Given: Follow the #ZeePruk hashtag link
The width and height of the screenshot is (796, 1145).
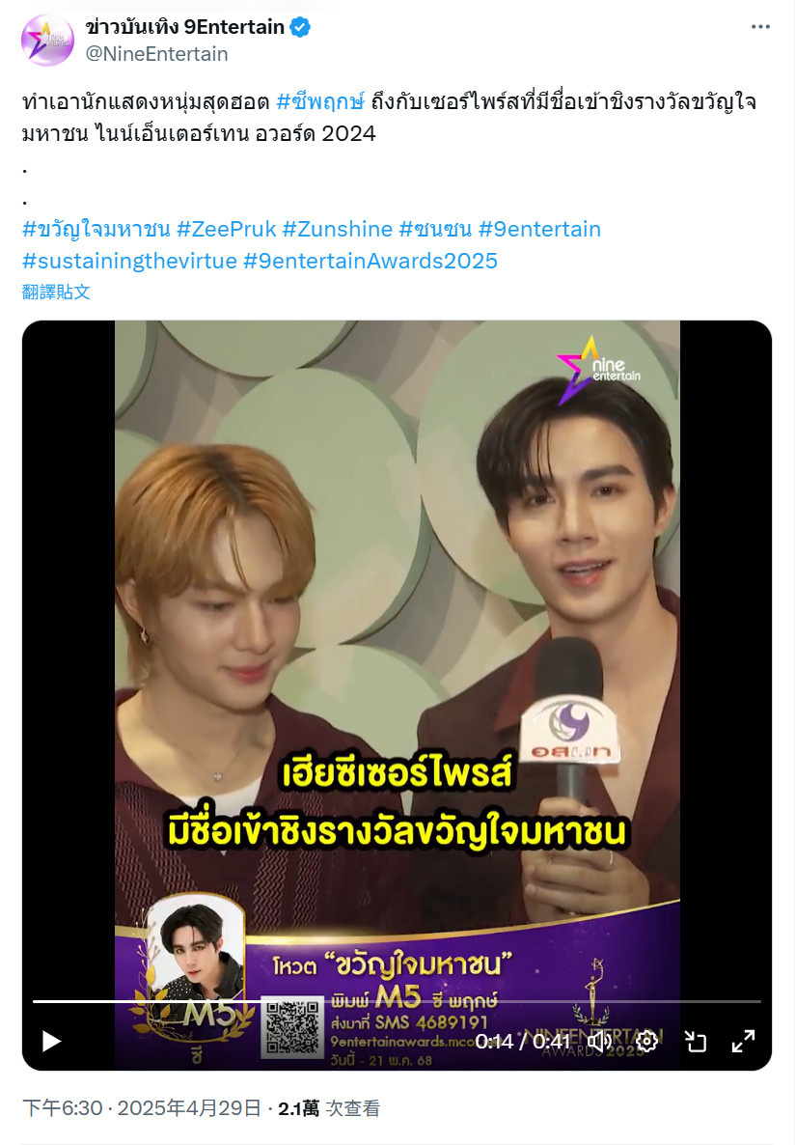Looking at the screenshot, I should pyautogui.click(x=227, y=230).
